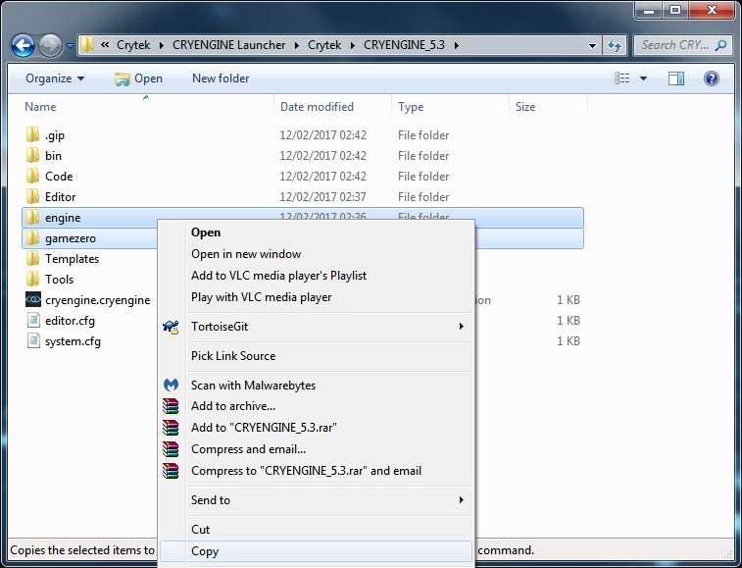Select the Editor folder icon

pos(32,196)
